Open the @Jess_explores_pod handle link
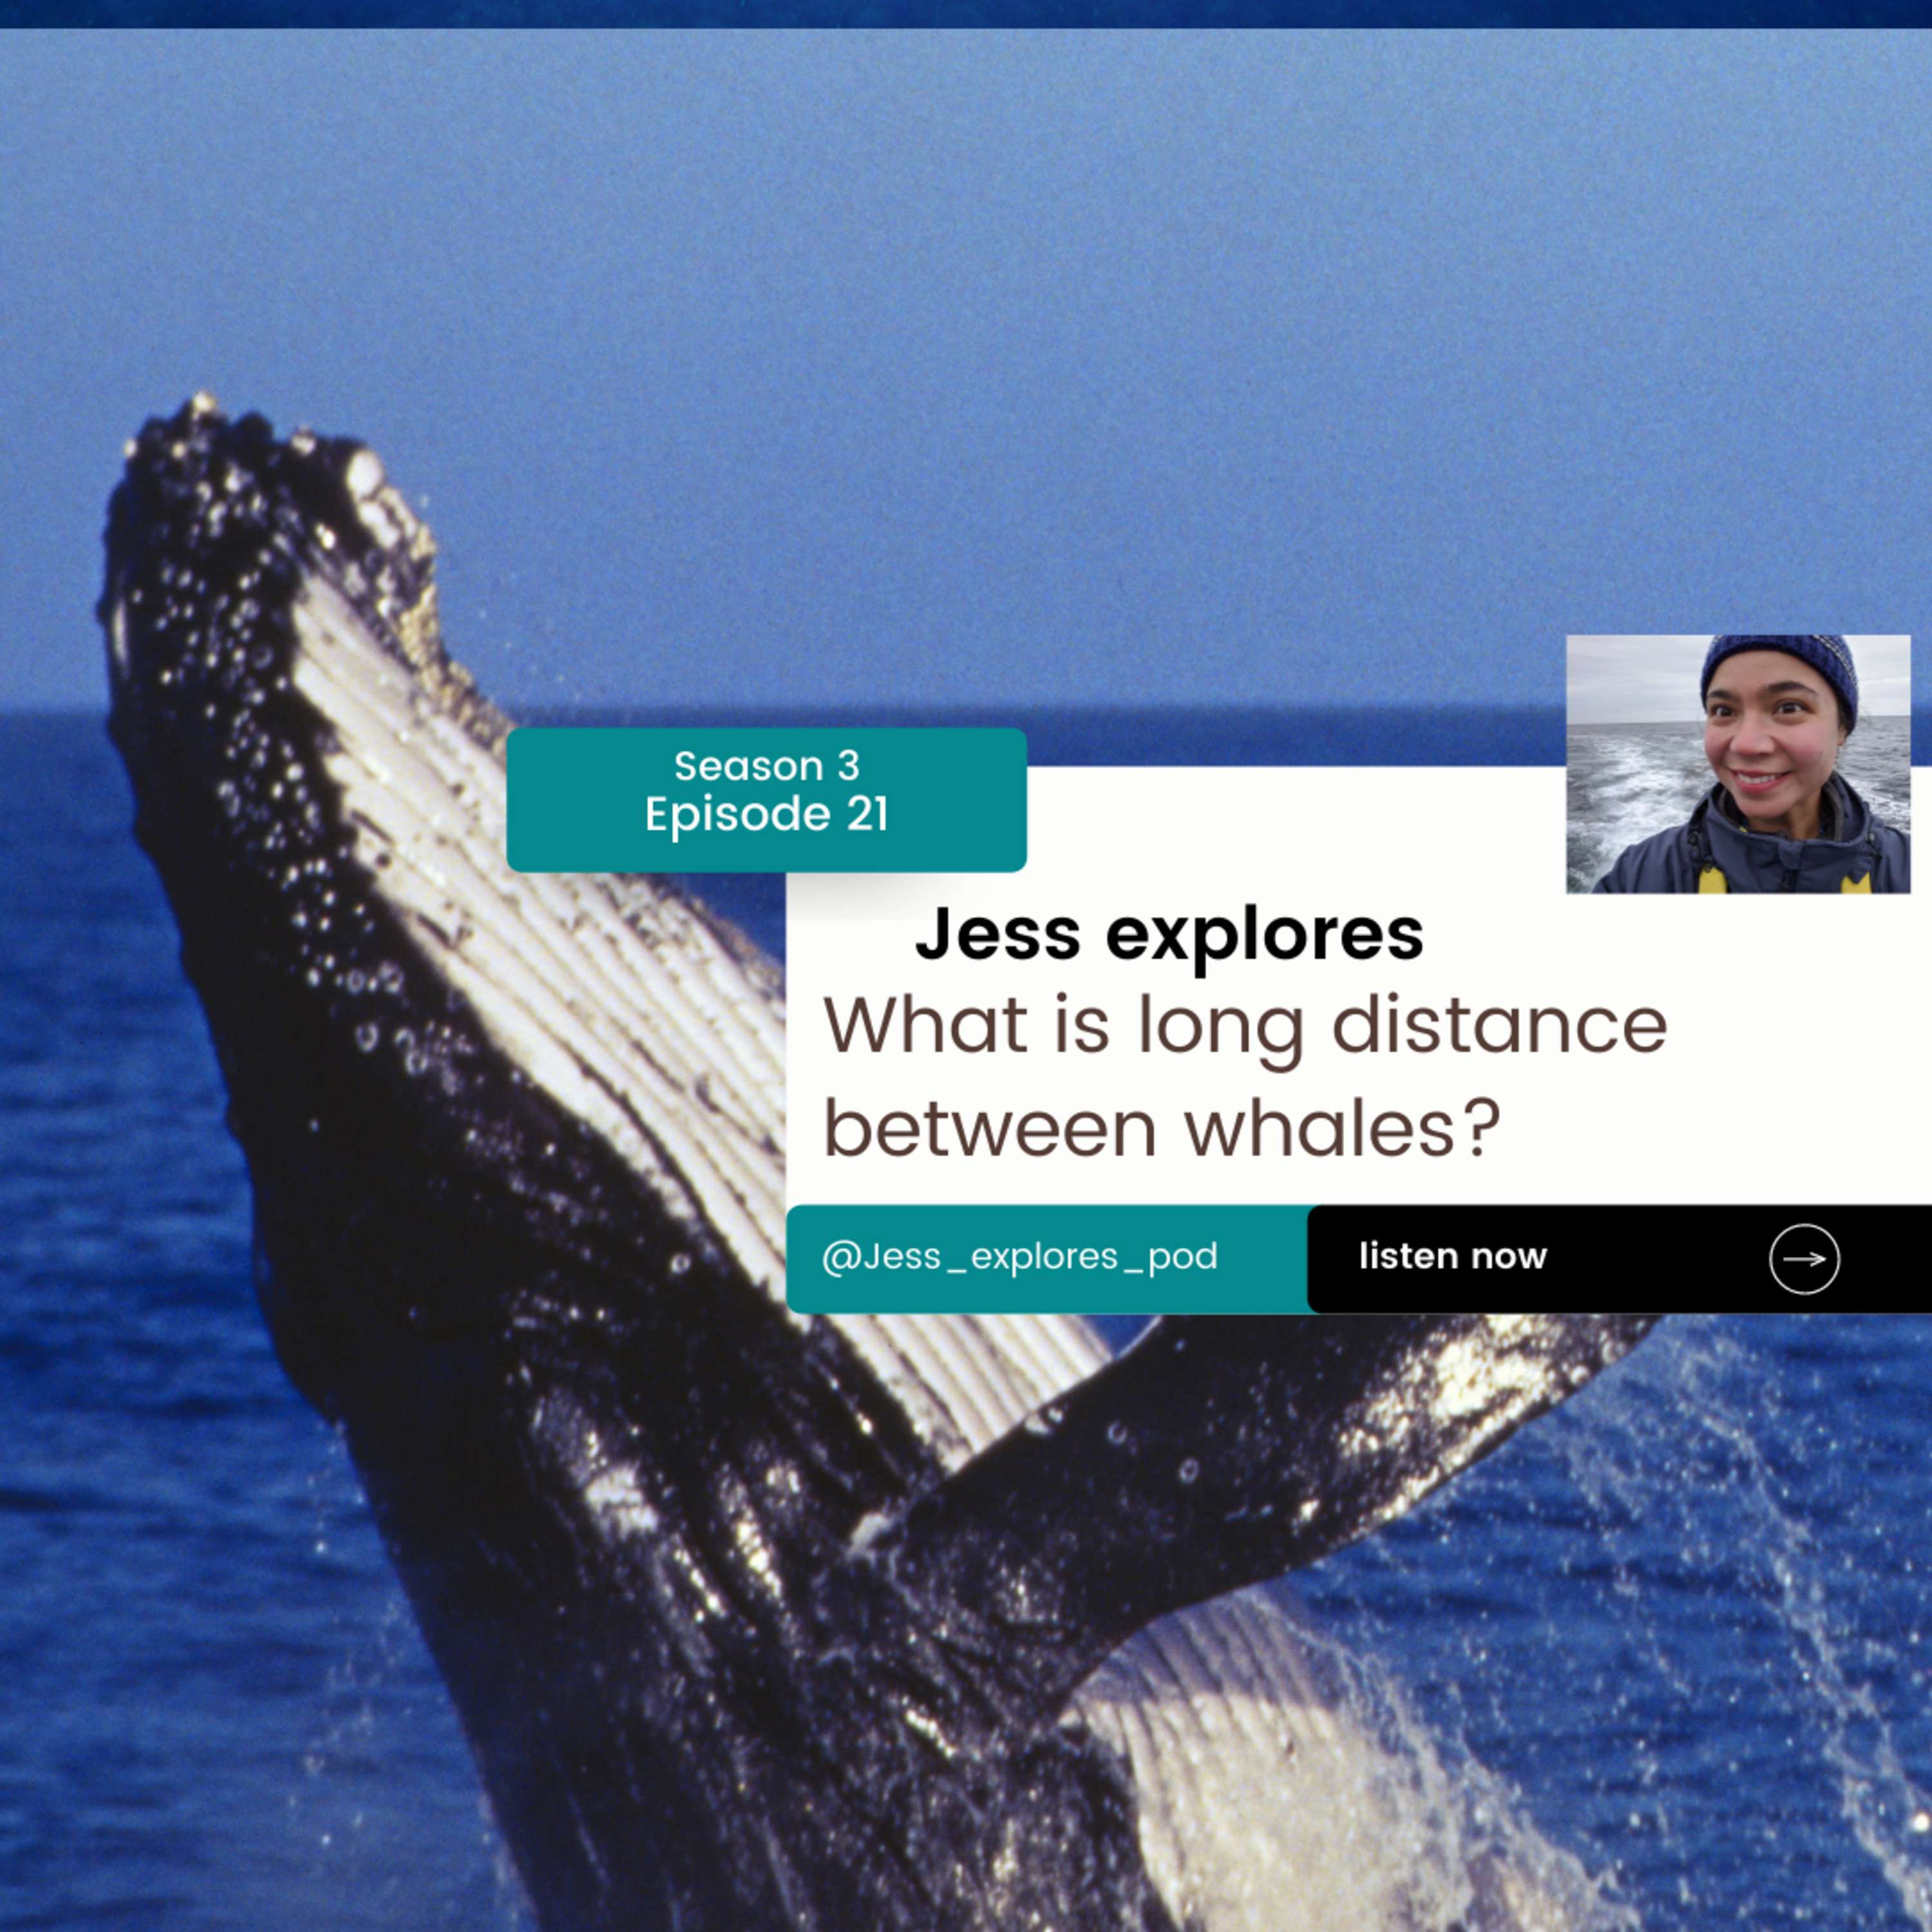Viewport: 1932px width, 1932px height. point(1019,1256)
